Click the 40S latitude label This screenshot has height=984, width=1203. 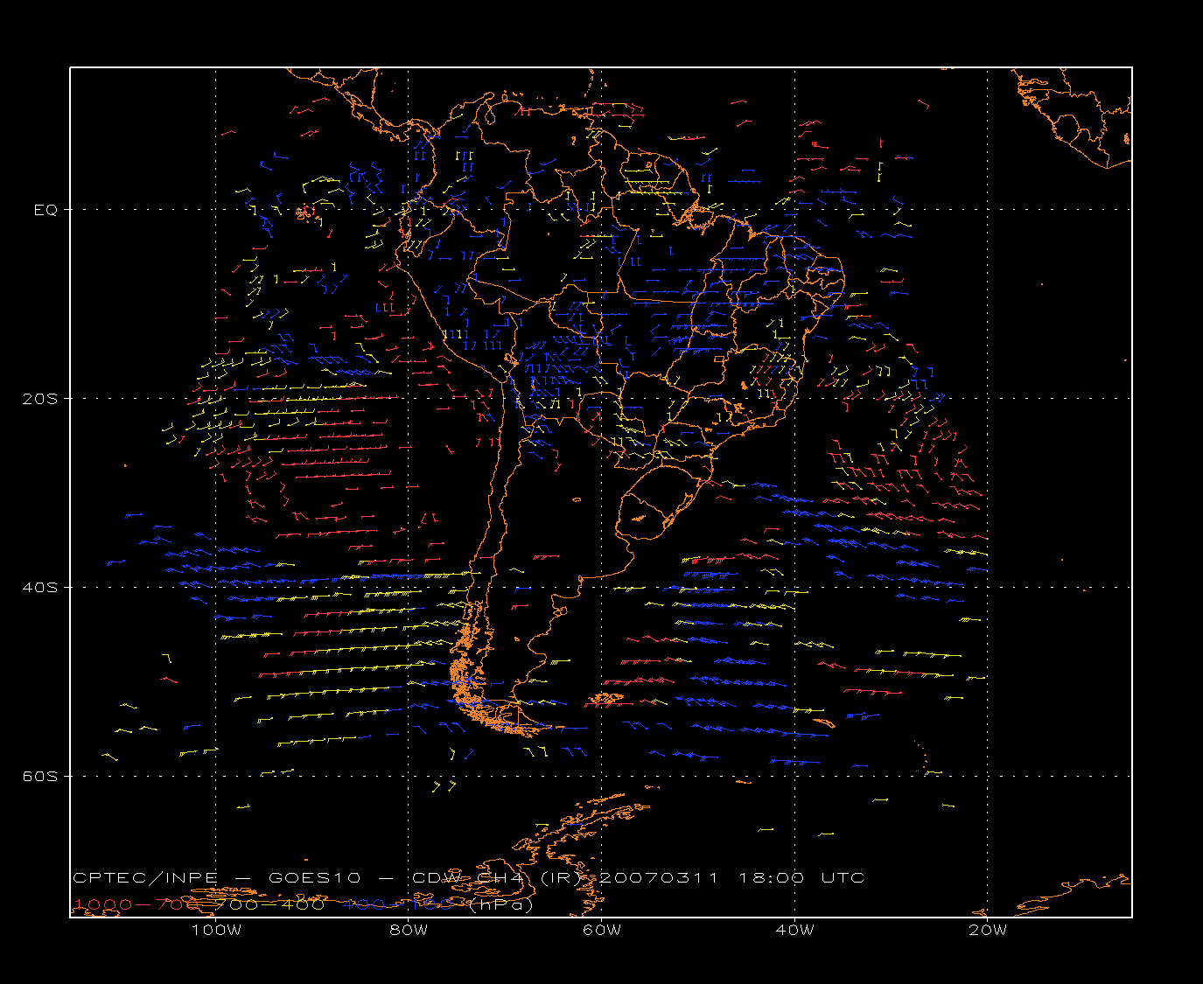(39, 588)
